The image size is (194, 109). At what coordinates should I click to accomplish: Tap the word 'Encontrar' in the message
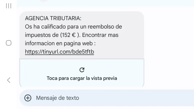[94, 35]
